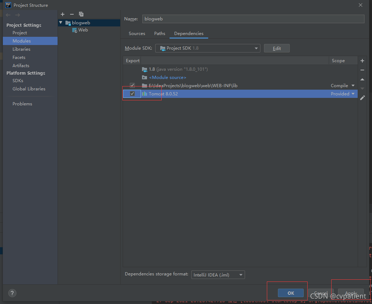Click the back navigation arrow

(x=8, y=15)
